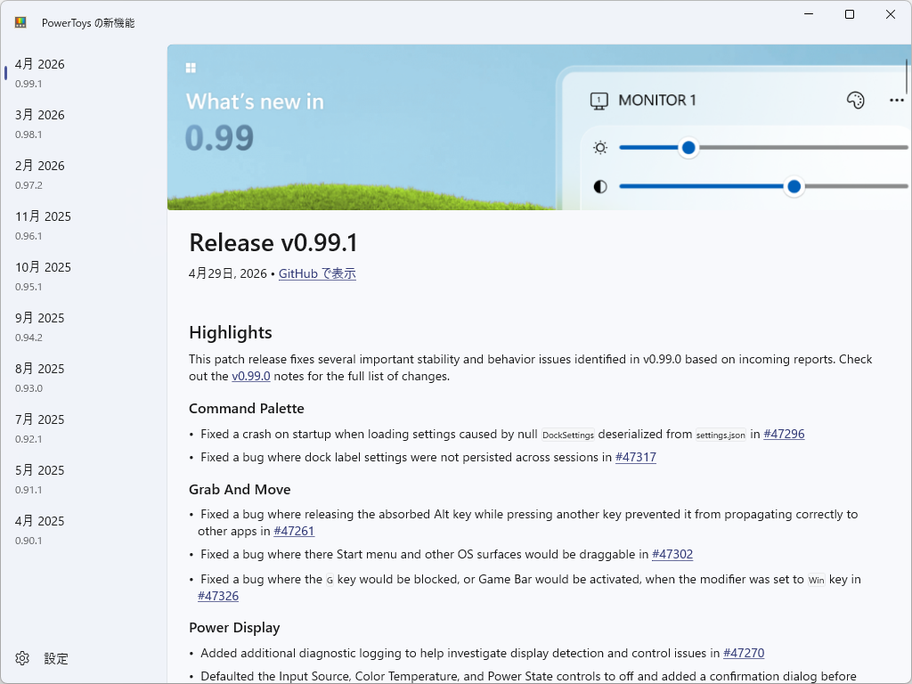This screenshot has height=684, width=912.
Task: Select the 11月 2025 release 0.96.1
Action: pyautogui.click(x=84, y=225)
